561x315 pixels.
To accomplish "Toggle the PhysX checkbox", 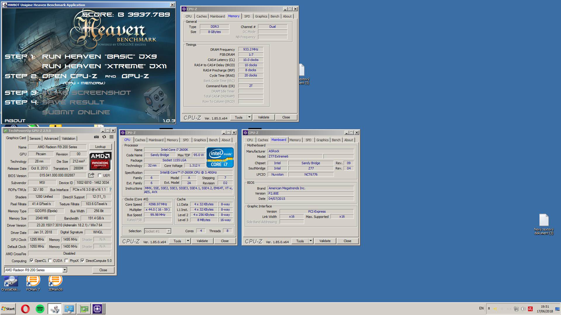I will tap(67, 261).
